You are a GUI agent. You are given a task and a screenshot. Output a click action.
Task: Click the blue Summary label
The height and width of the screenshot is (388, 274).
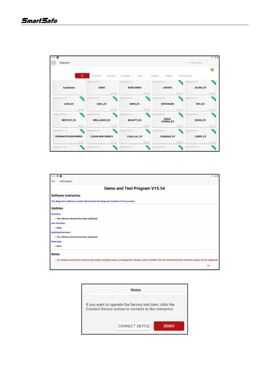56,214
